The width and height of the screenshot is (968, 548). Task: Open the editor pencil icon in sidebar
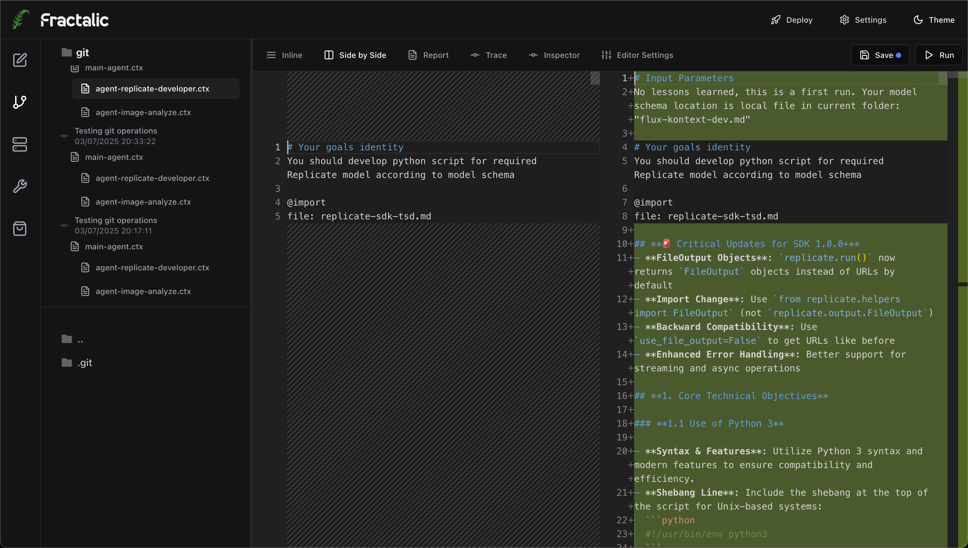pos(20,60)
